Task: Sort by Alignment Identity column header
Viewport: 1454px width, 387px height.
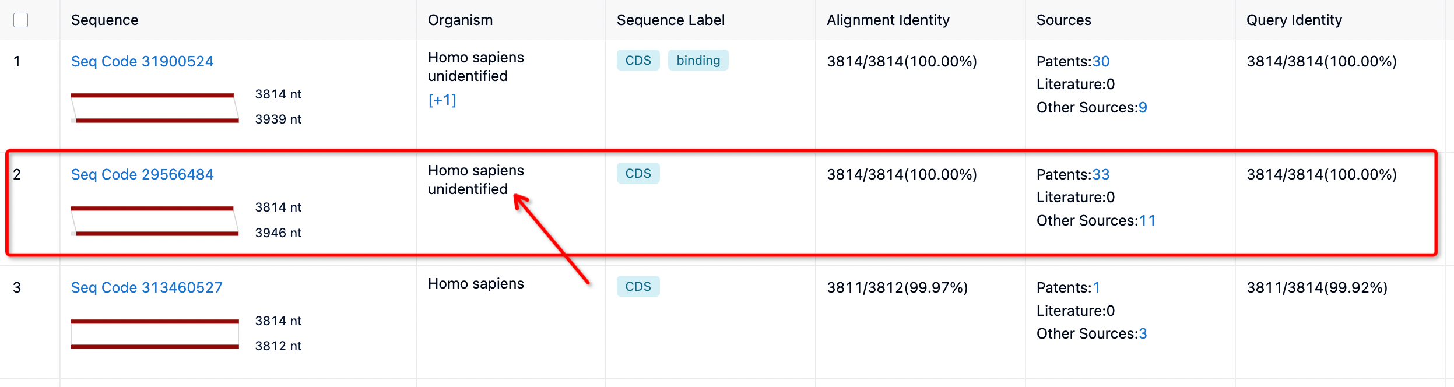Action: (887, 20)
